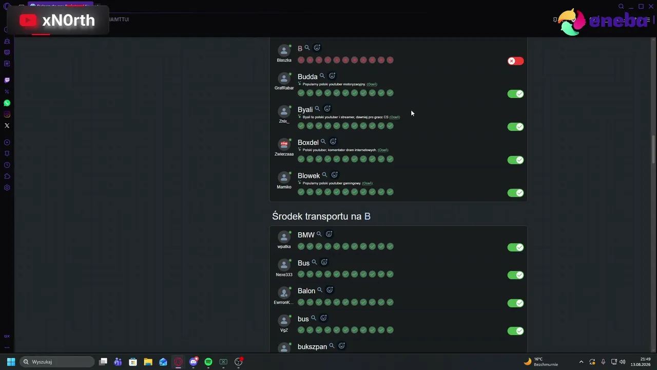Viewport: 657px width, 370px height.
Task: Click the reaction emoji icon next to Boxdel
Action: [x=333, y=142]
